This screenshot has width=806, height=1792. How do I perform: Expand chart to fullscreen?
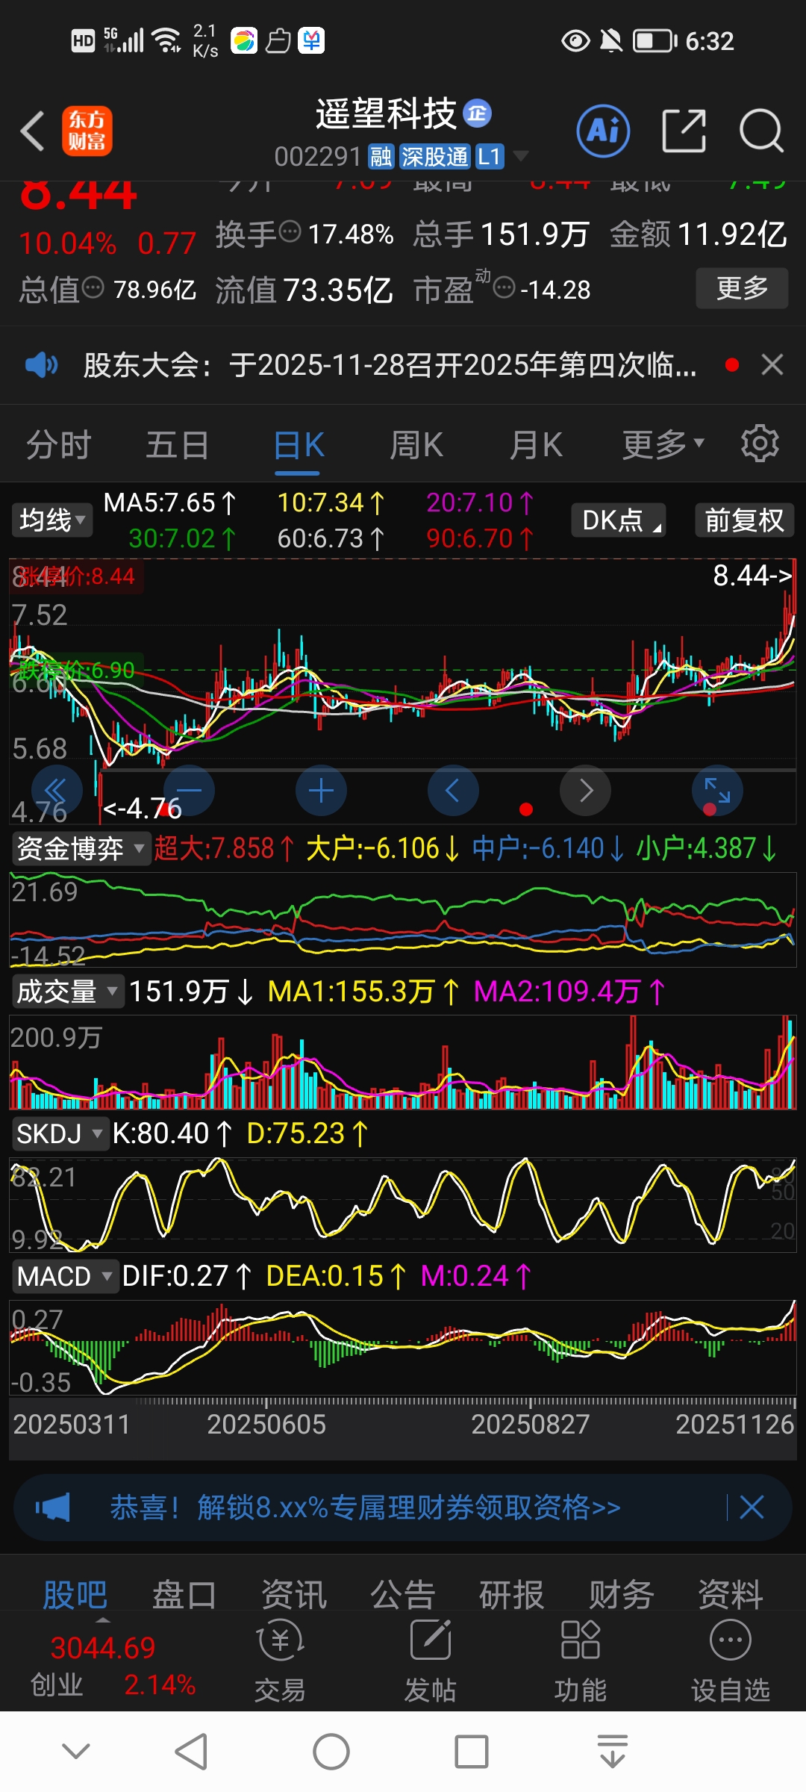pos(717,790)
